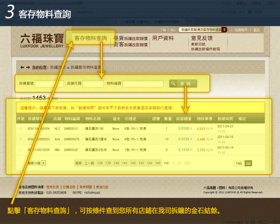This screenshot has width=280, height=224.
Task: Open 拆鑲改款操作教程 link in navigation
Action: tap(205, 49)
